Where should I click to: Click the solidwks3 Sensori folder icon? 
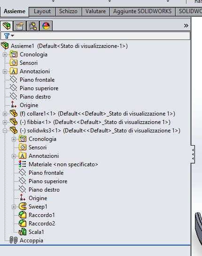23,147
